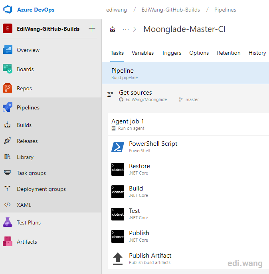Click the Get sources list icon
269x274 pixels.
110,94
